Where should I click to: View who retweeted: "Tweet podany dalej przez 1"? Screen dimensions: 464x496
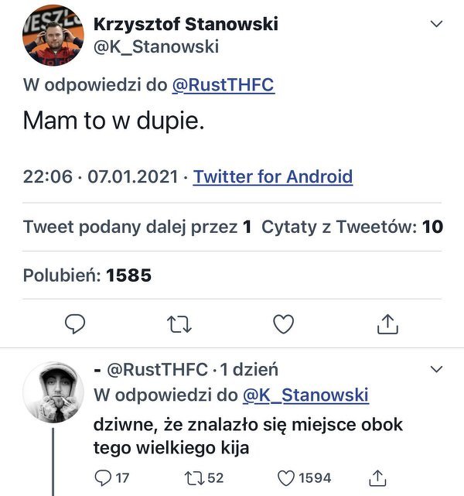click(137, 227)
